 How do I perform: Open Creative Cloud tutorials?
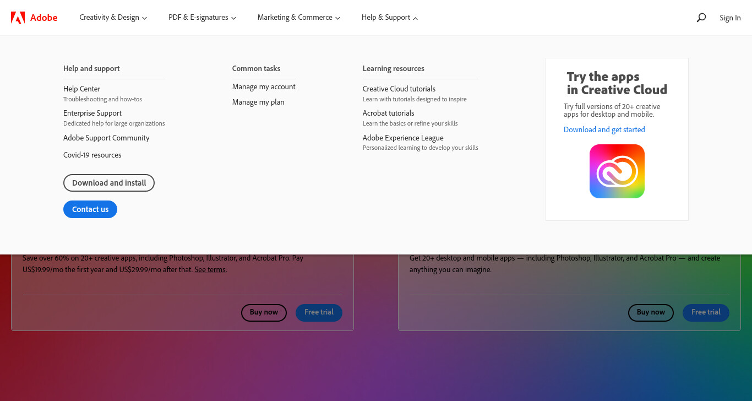point(399,89)
